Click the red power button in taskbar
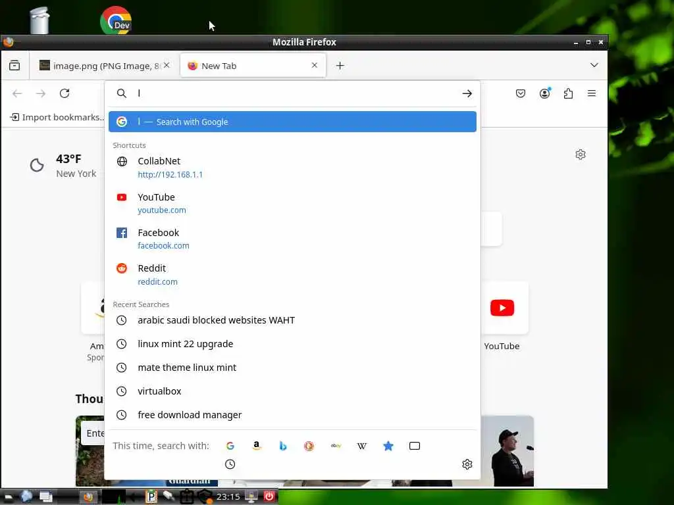This screenshot has width=674, height=505. pos(269,496)
